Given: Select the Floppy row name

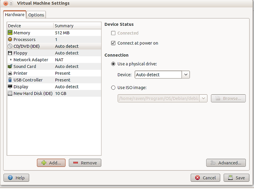Looking at the screenshot, I should [x=20, y=53].
